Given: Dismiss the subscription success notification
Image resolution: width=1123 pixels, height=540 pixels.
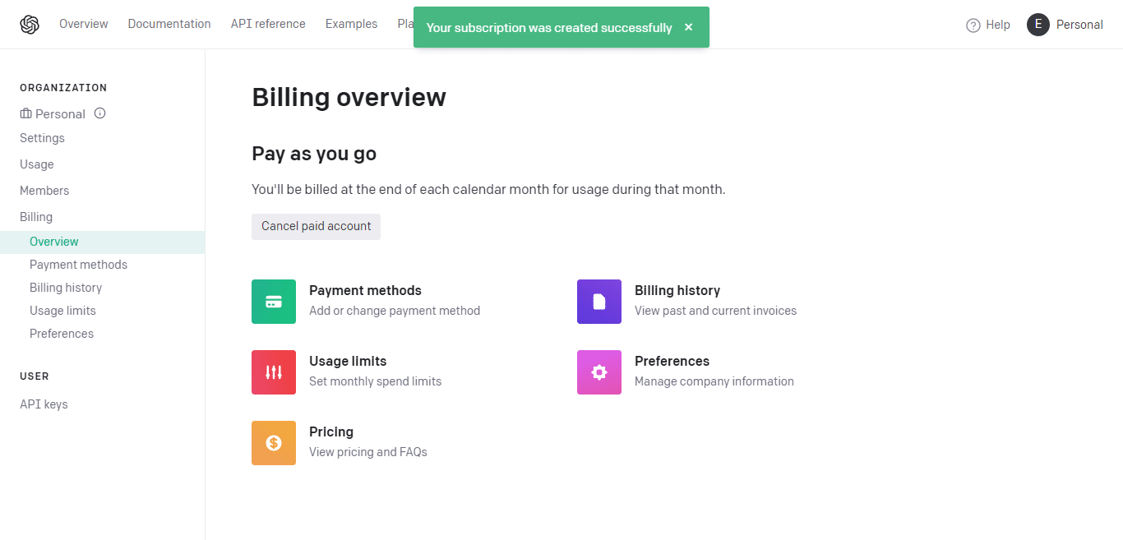Looking at the screenshot, I should 688,27.
